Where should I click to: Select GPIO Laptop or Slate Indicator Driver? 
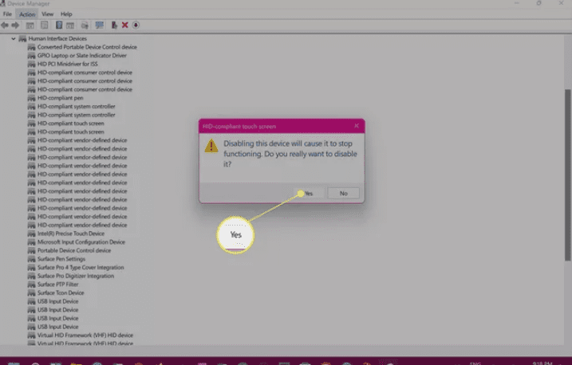81,56
